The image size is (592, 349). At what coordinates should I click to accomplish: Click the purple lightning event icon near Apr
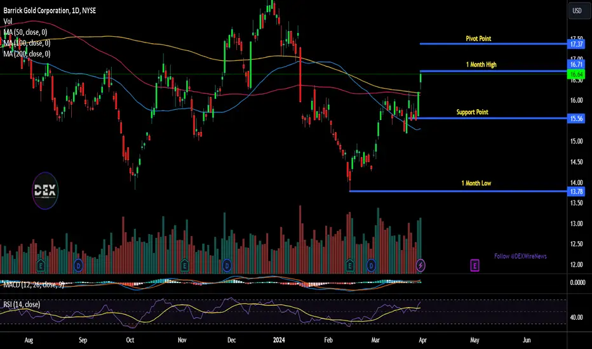pyautogui.click(x=420, y=266)
